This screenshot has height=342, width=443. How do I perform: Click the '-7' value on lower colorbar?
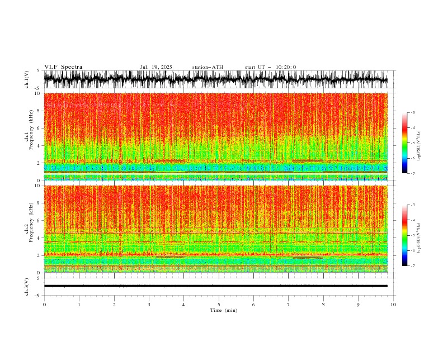(x=412, y=265)
